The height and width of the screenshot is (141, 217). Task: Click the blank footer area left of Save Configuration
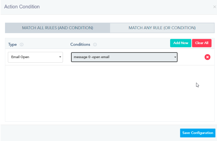coord(90,133)
